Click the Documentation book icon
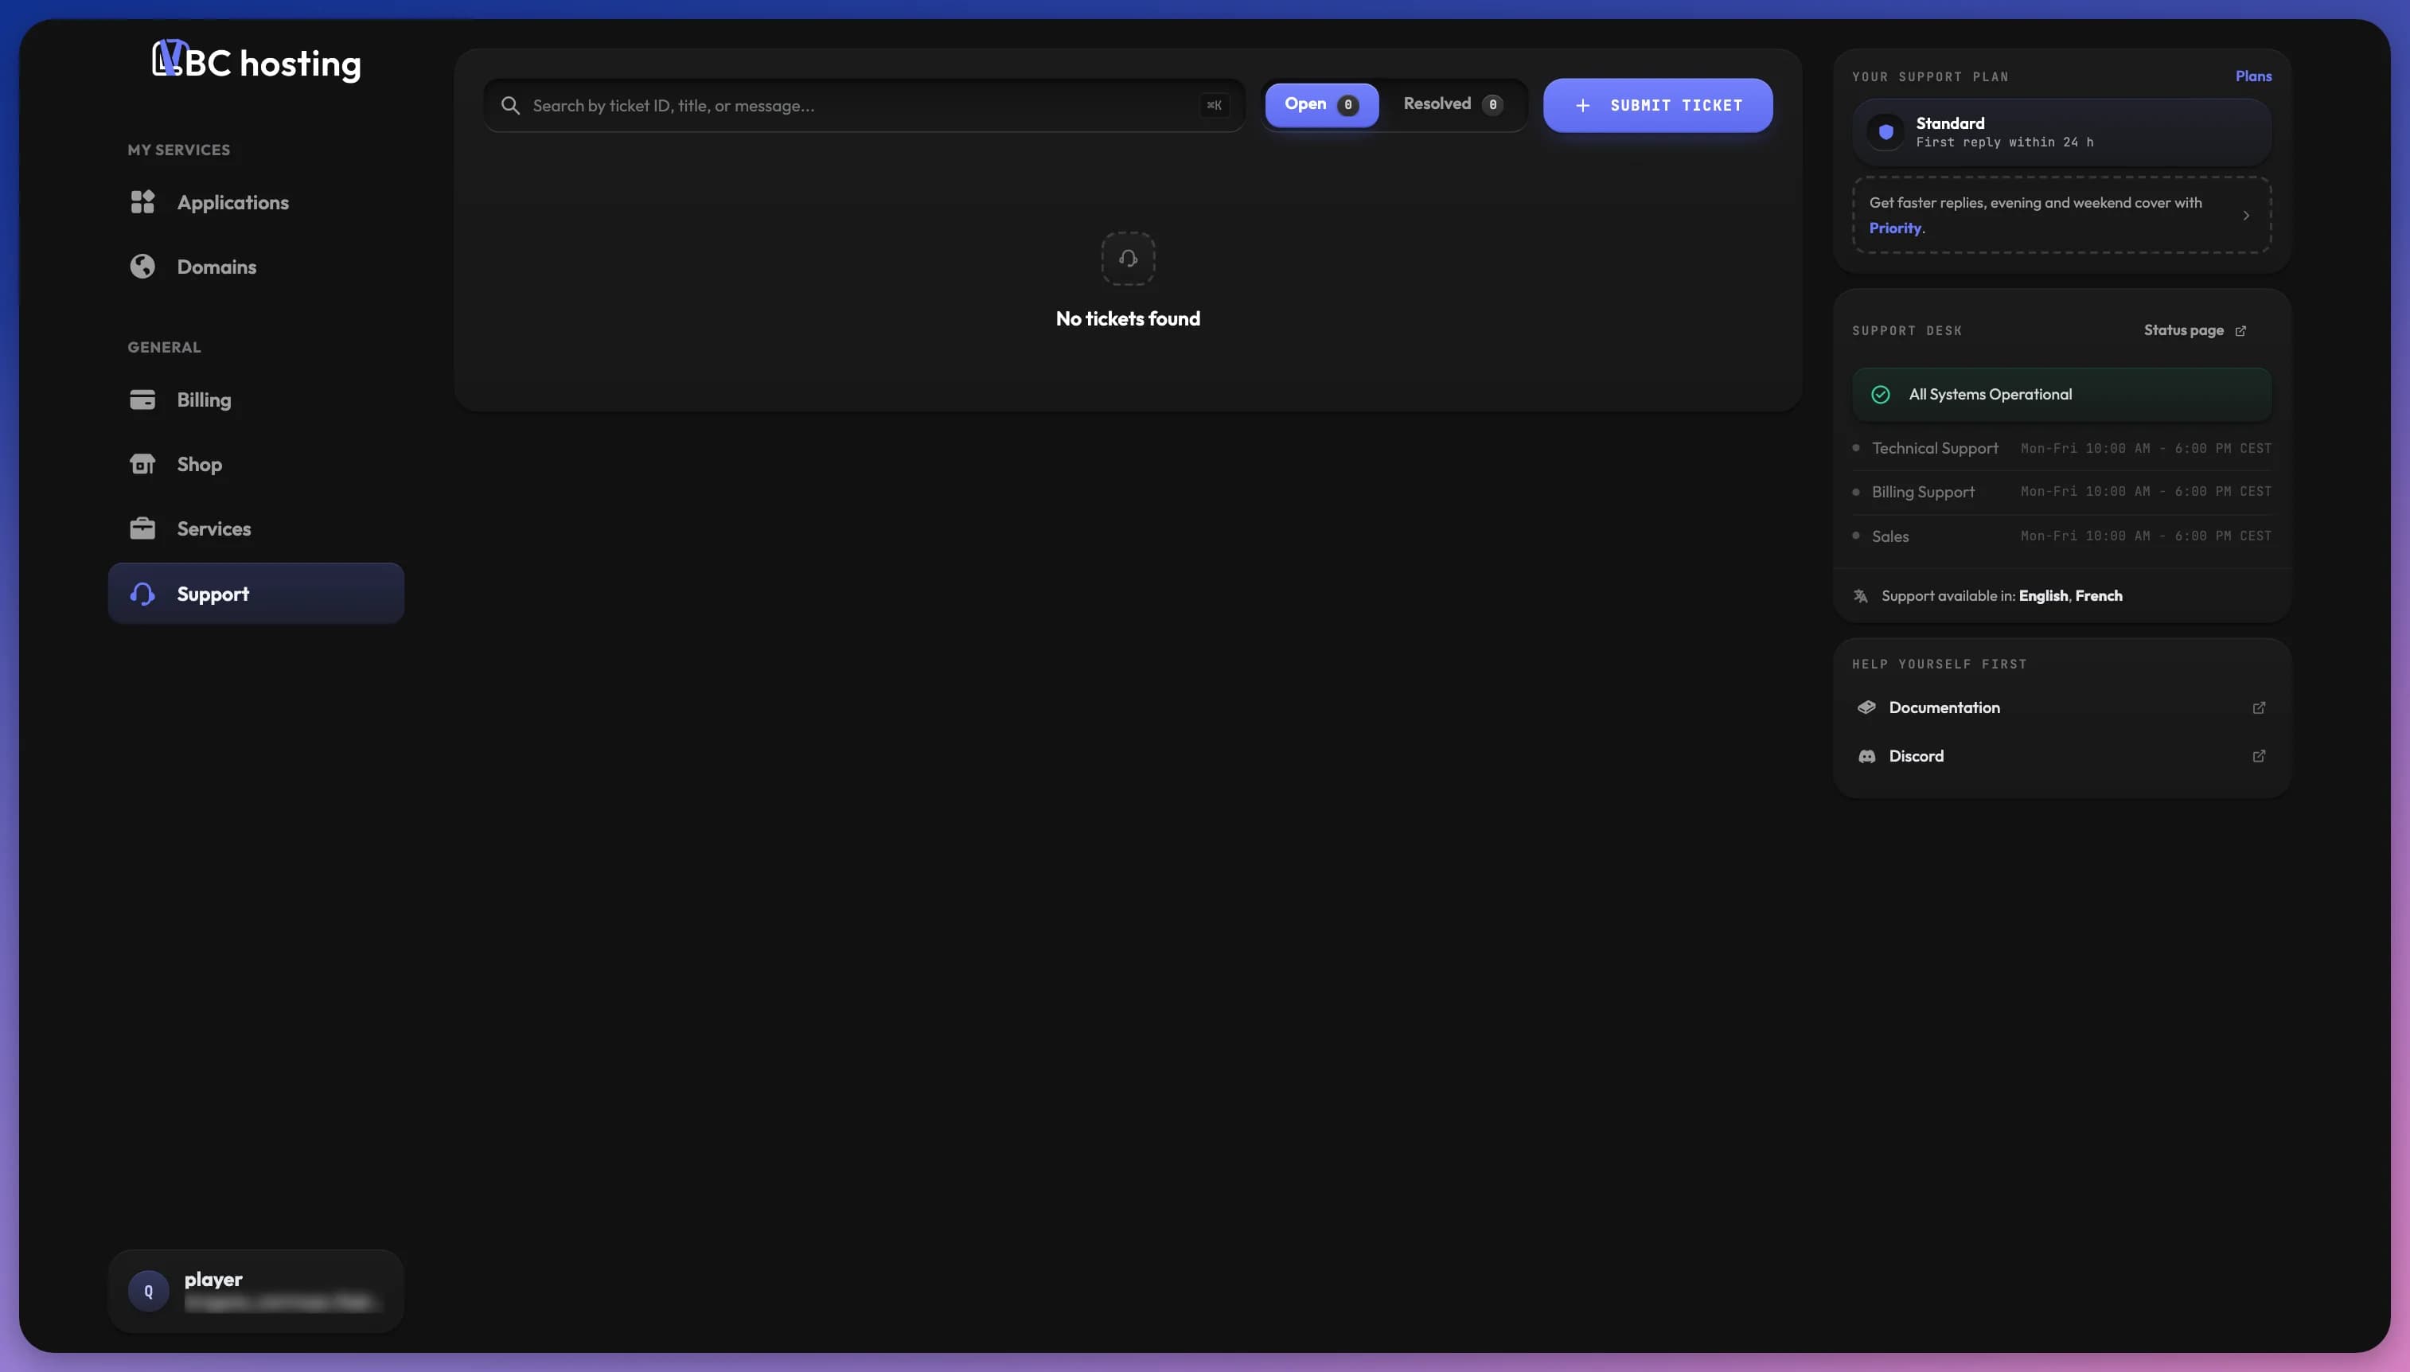The image size is (2410, 1372). [x=1866, y=707]
